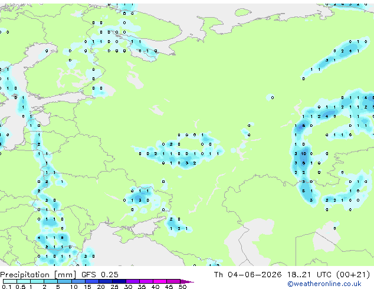Click the over-50 arrow tip of legend

[187, 281]
